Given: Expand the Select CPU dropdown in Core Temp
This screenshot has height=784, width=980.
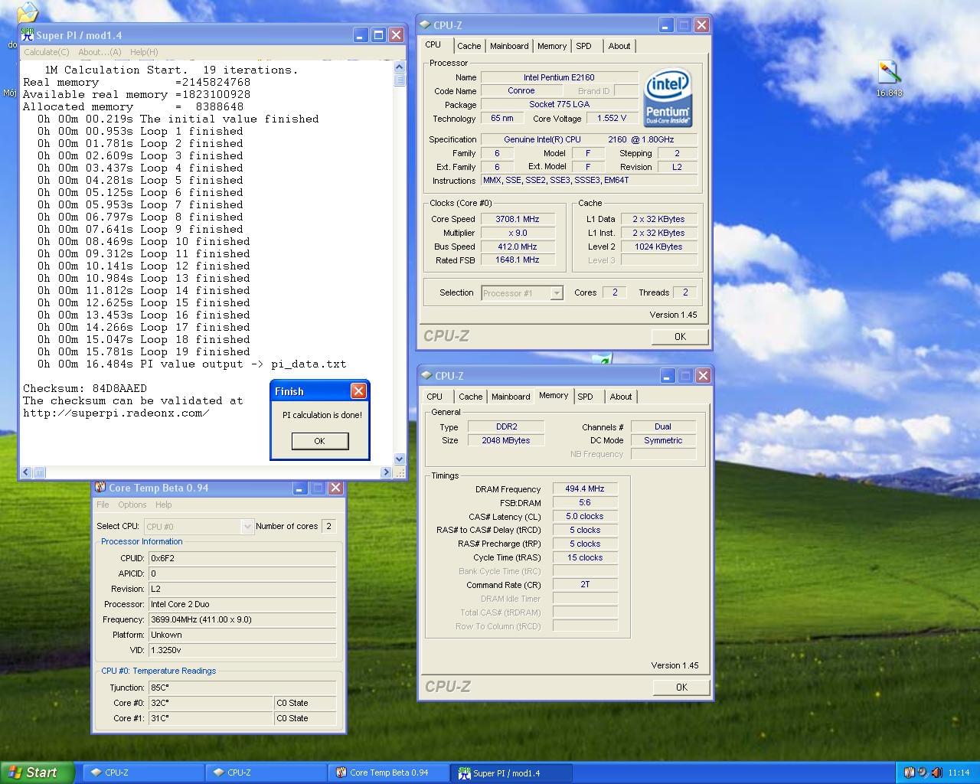Looking at the screenshot, I should click(247, 527).
